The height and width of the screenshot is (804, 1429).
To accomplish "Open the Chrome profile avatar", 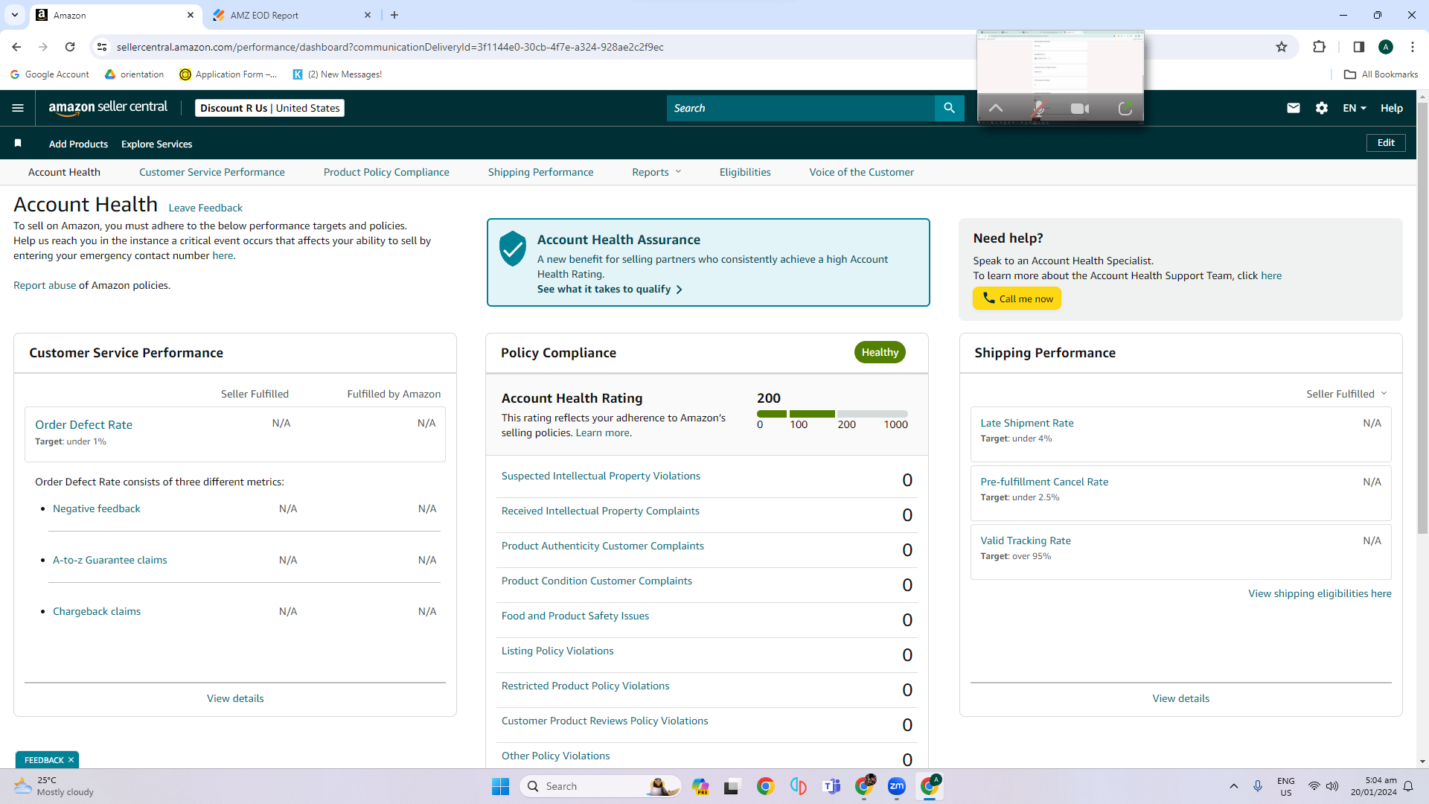I will (x=1386, y=47).
